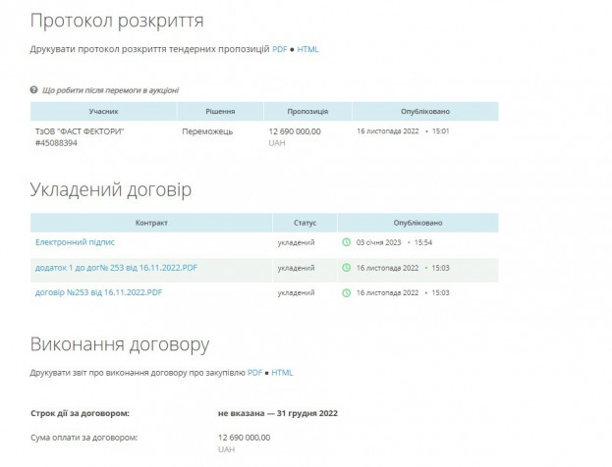Click the Рішення column header
Viewport: 612px width, 467px height.
[220, 112]
